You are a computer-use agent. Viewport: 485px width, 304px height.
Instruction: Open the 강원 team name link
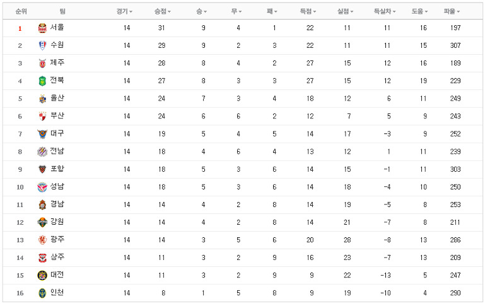click(x=57, y=222)
